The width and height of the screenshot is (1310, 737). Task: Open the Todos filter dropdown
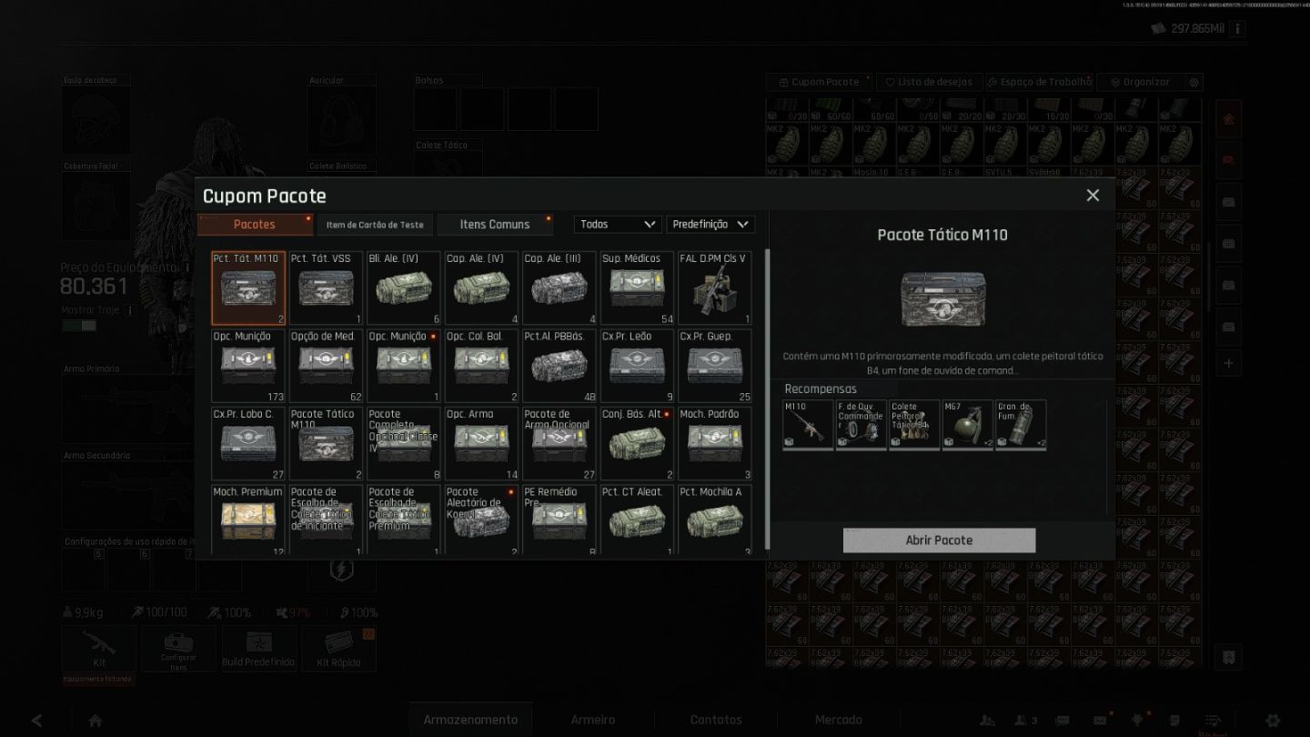618,224
